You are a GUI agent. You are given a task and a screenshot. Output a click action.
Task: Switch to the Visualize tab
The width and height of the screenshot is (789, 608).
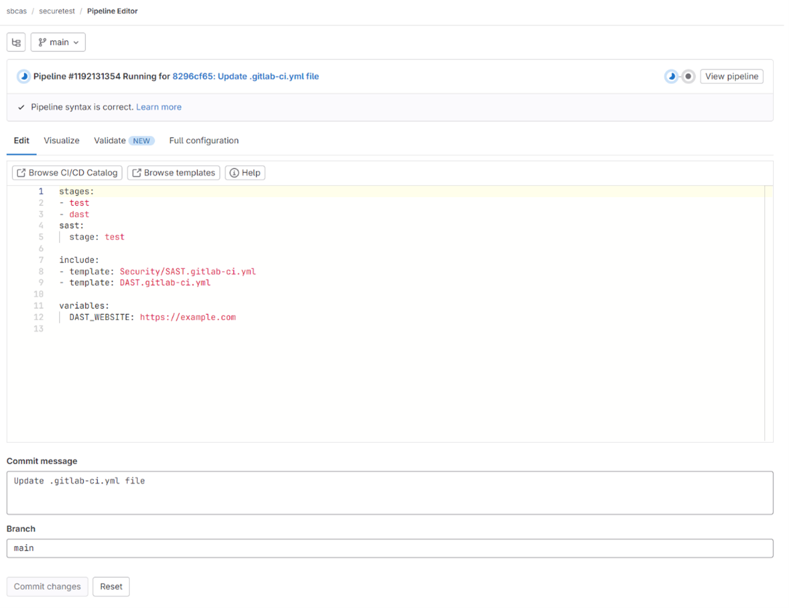(x=61, y=141)
